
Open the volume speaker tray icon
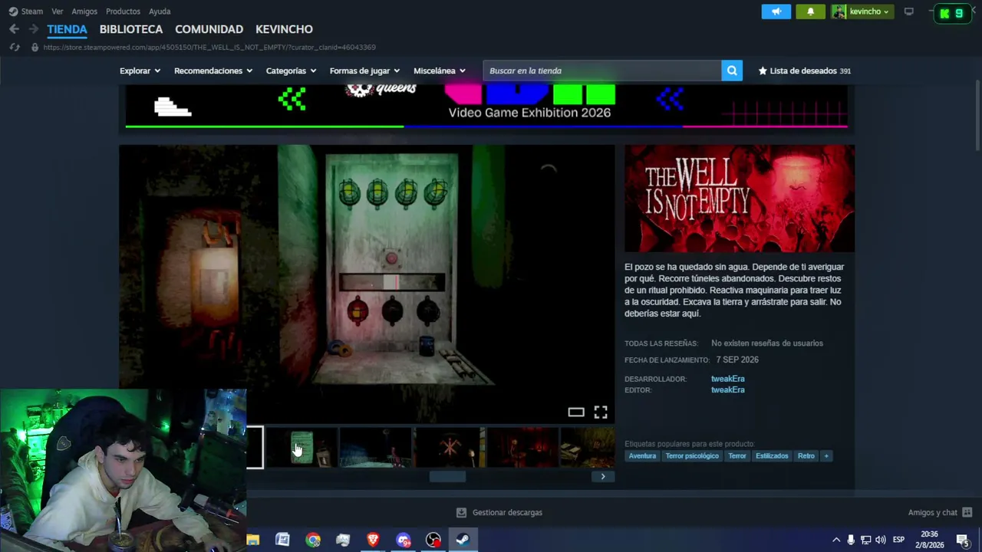point(880,540)
